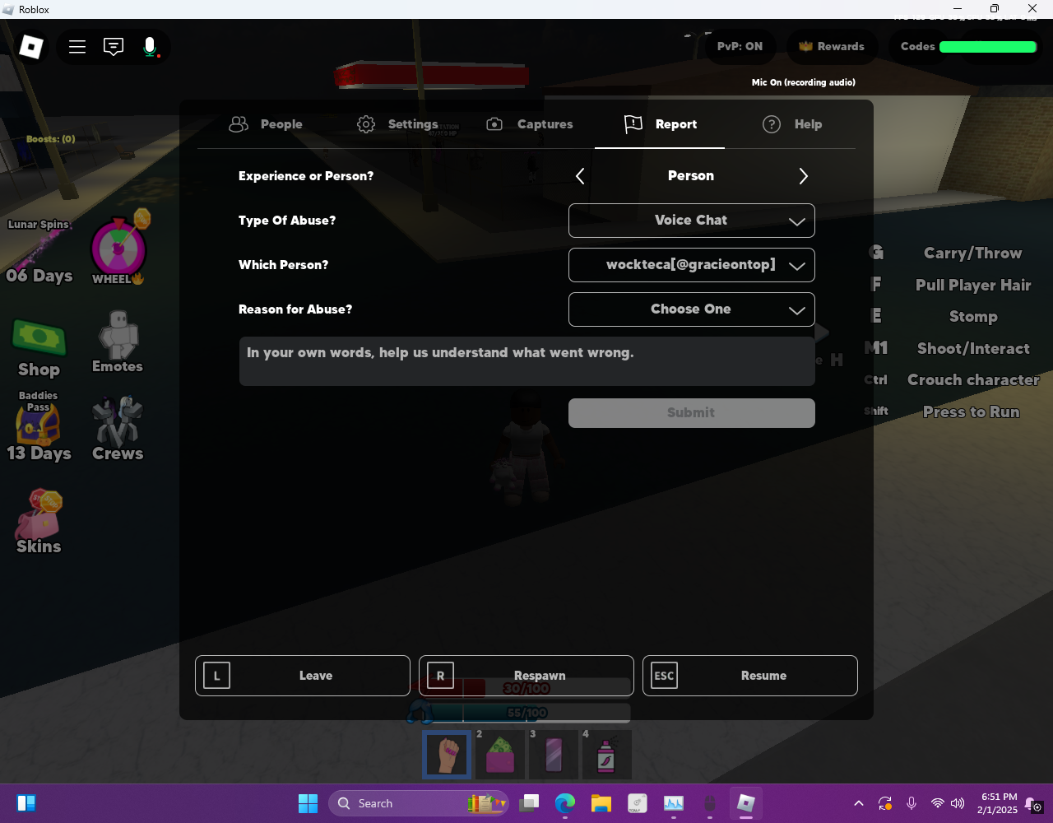The width and height of the screenshot is (1053, 823).
Task: Click the system tray microphone icon
Action: (912, 803)
